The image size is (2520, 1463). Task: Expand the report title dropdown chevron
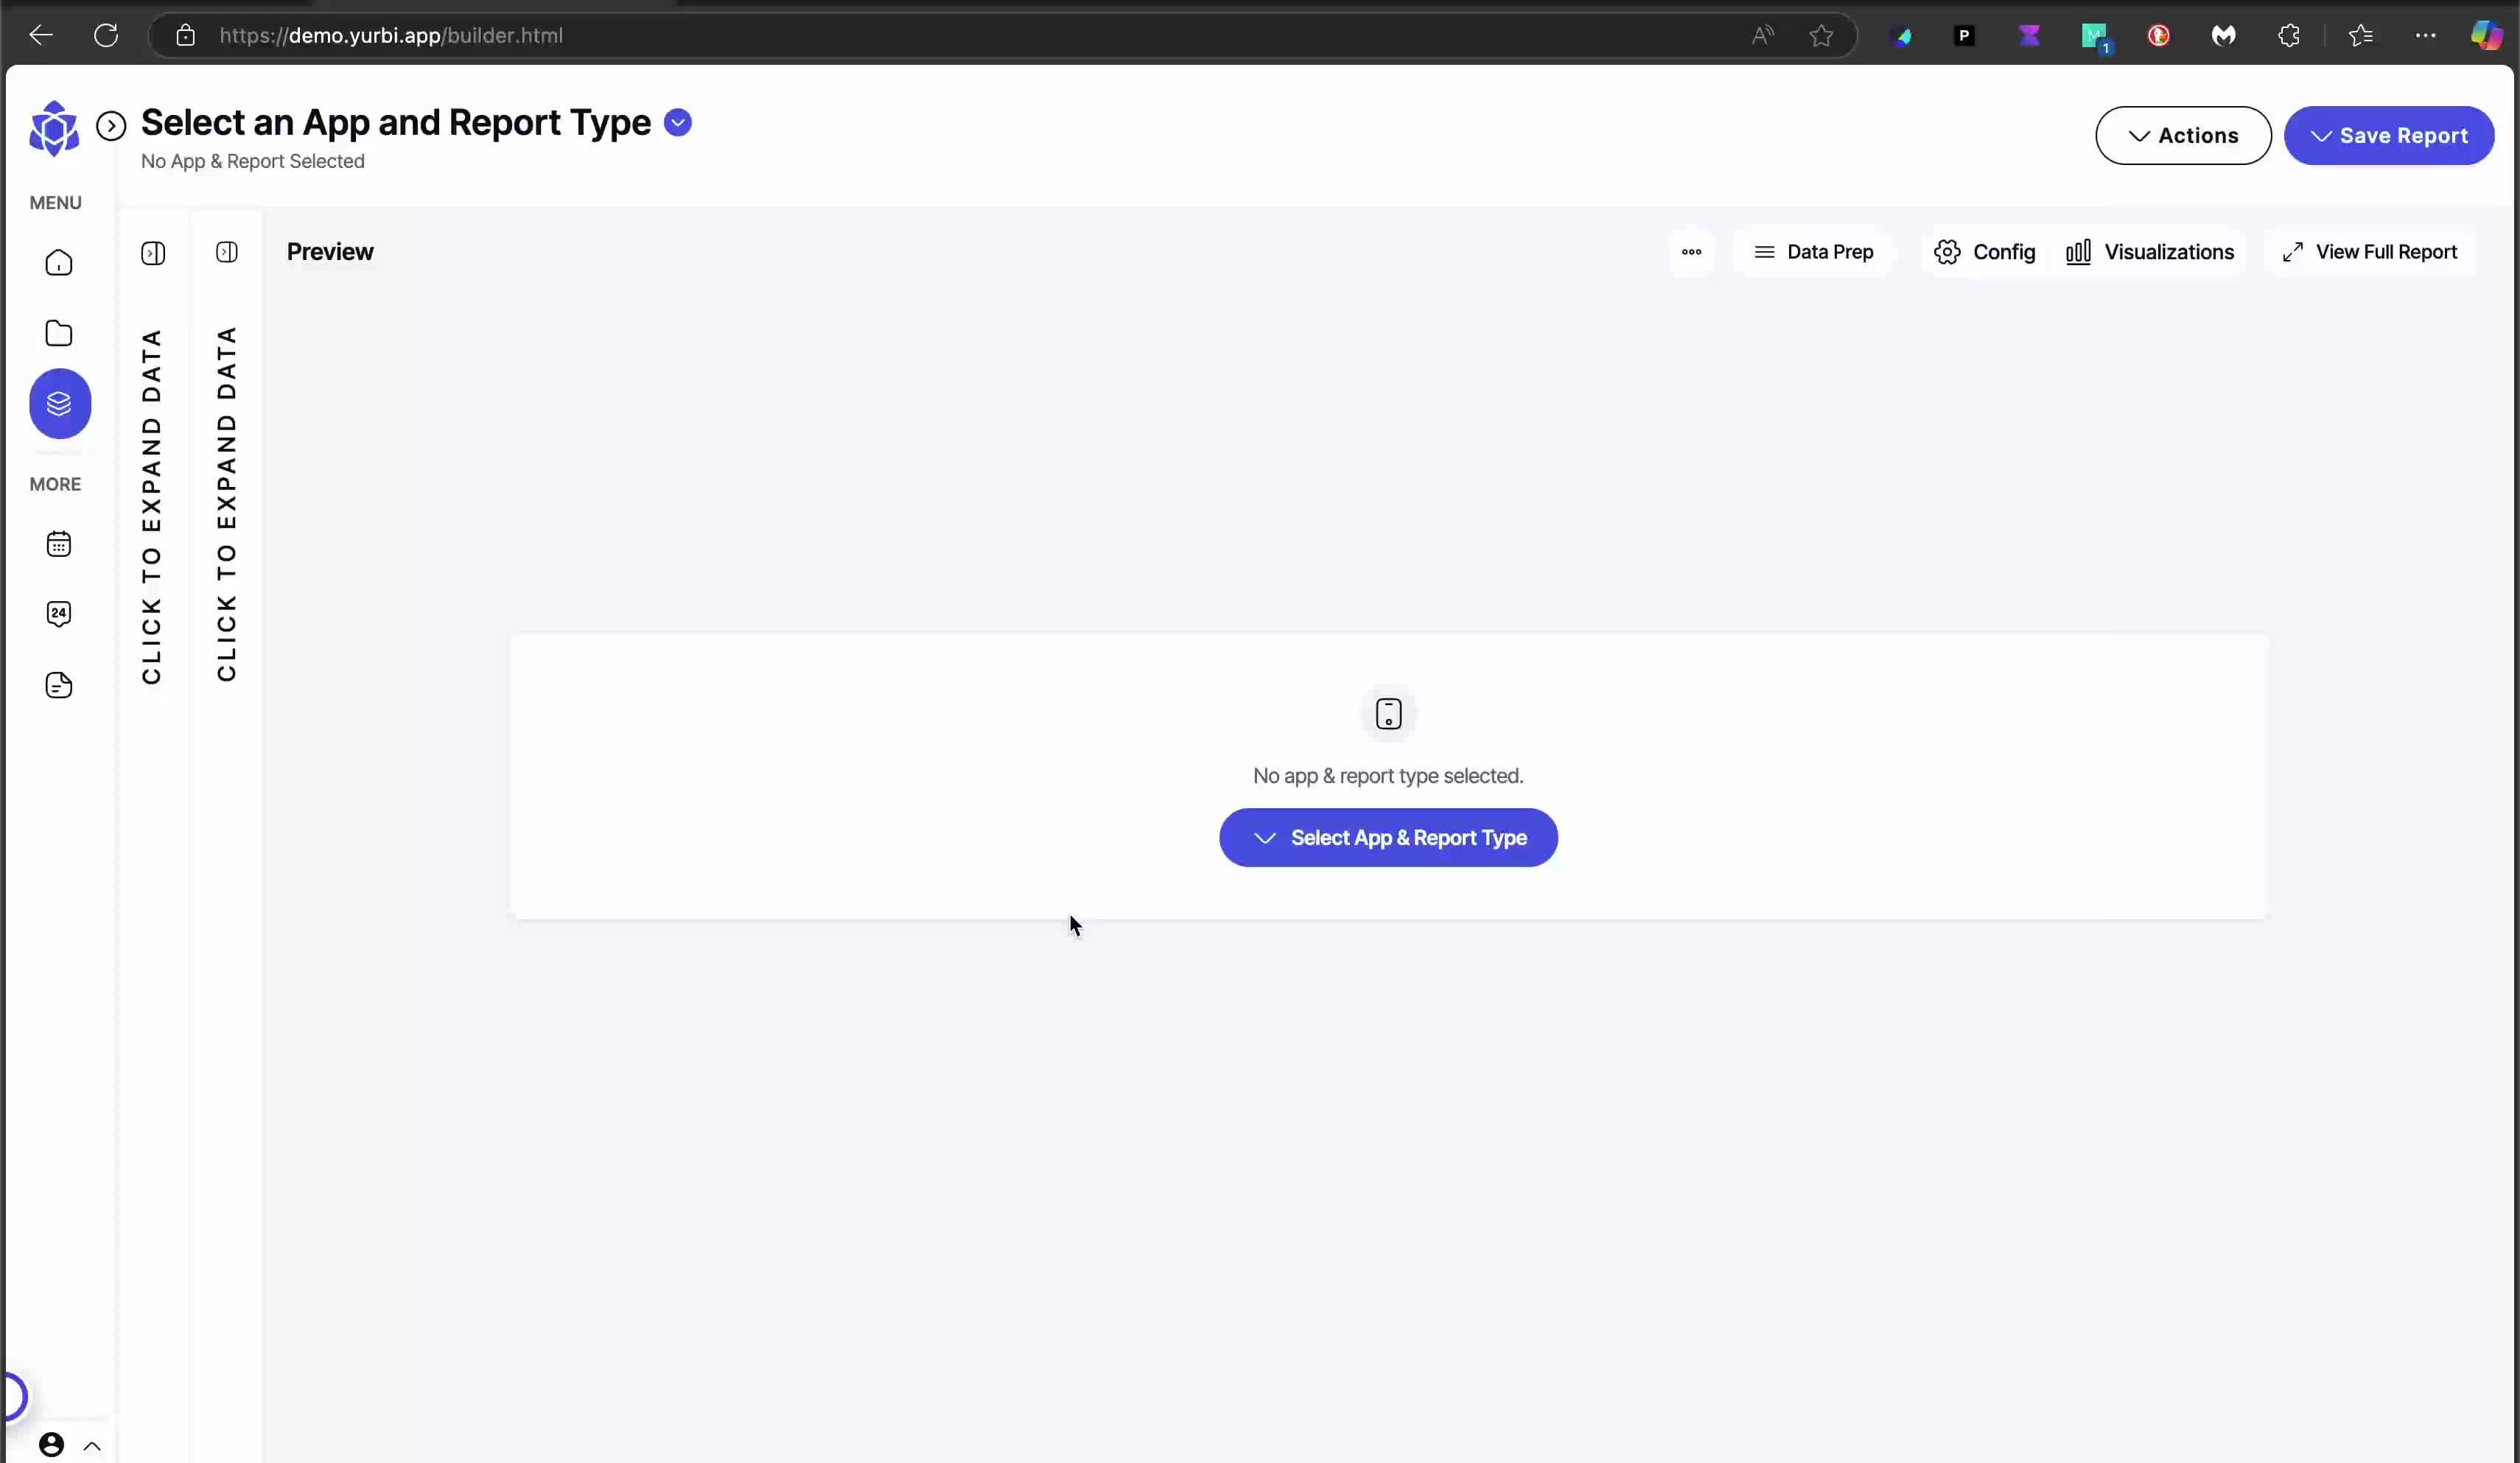(678, 123)
